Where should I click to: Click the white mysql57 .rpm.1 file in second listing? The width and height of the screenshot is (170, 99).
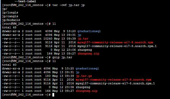pyautogui.click(x=115, y=83)
